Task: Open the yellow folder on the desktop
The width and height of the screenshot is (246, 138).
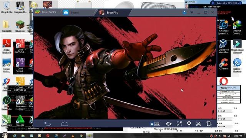Action: pyautogui.click(x=6, y=26)
